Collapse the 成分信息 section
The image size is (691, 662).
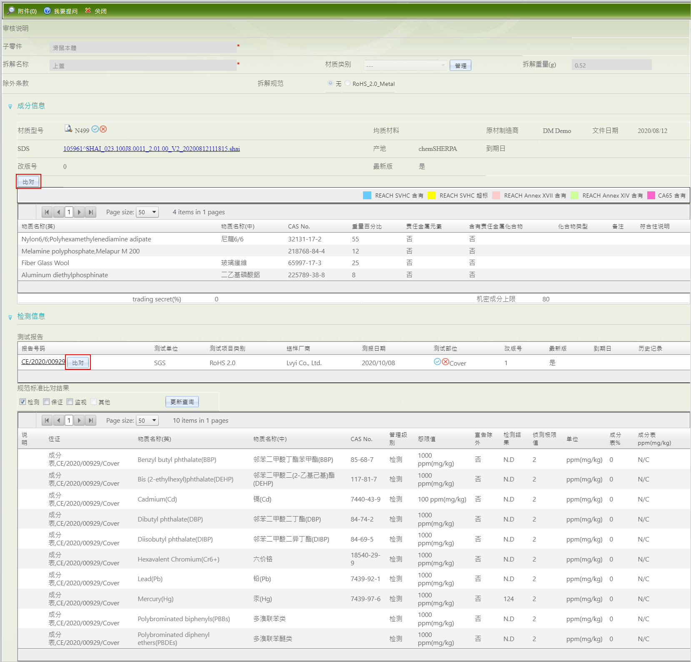click(x=10, y=107)
